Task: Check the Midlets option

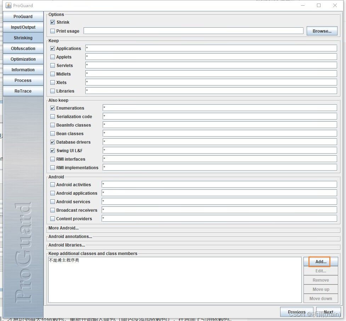Action: point(52,74)
